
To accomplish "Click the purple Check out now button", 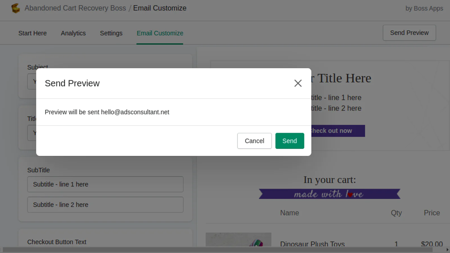I will [337, 131].
